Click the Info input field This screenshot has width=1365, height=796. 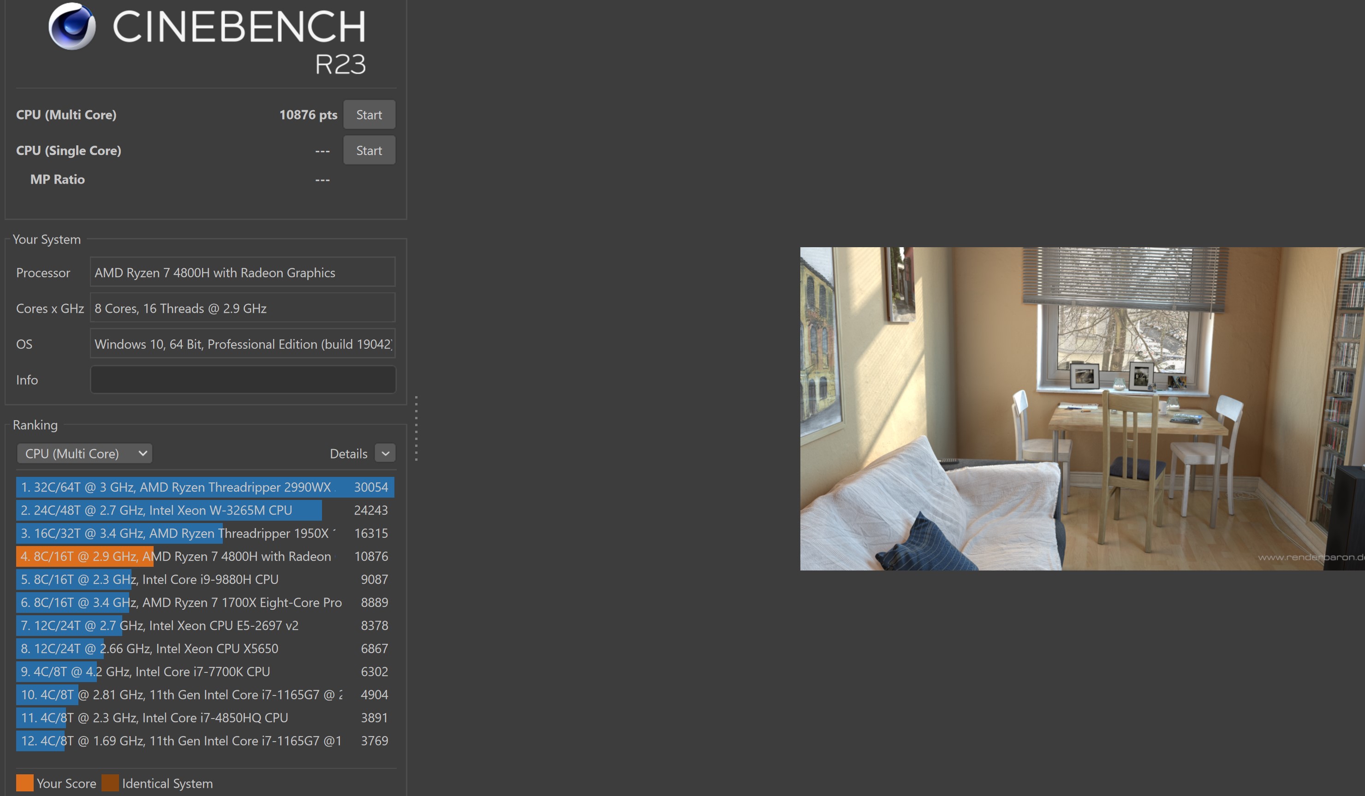(243, 380)
